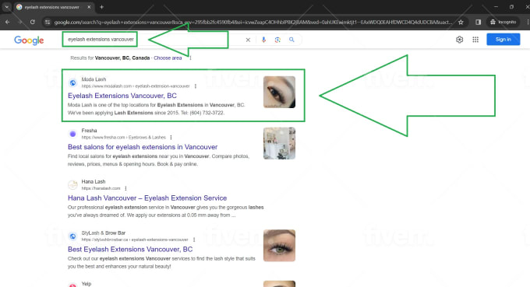This screenshot has width=530, height=287.
Task: Open the Google apps grid
Action: pos(475,40)
